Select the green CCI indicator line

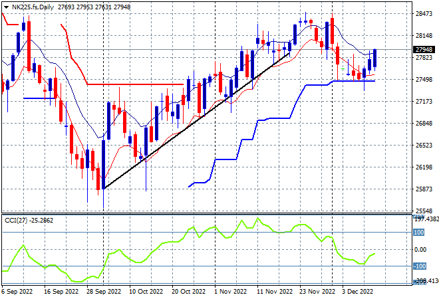[188, 249]
